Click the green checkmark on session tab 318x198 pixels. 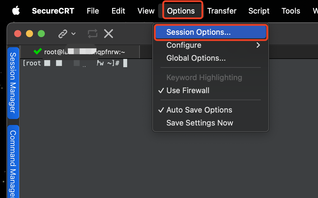[x=38, y=51]
